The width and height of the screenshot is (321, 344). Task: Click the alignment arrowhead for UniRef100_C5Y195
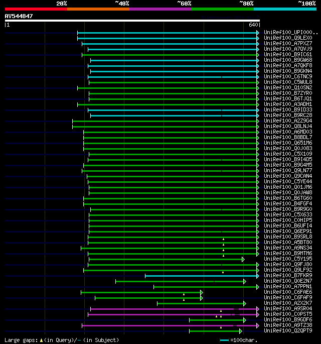click(243, 260)
